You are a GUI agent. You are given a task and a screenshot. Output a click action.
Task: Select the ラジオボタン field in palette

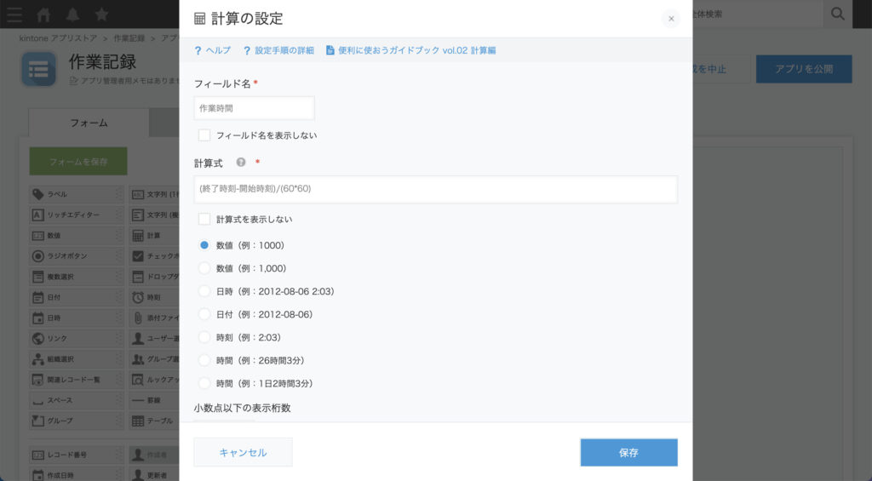pyautogui.click(x=77, y=255)
